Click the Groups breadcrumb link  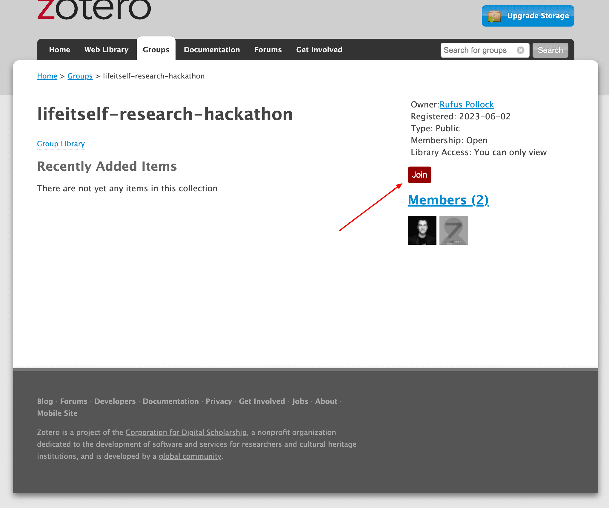tap(80, 76)
